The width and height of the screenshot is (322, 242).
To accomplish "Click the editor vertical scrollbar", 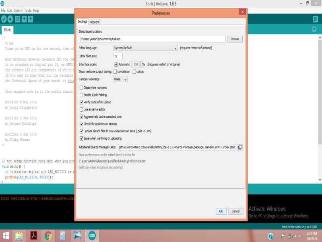I will [x=320, y=92].
